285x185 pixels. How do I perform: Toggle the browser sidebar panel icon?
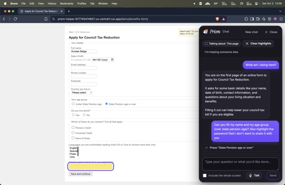pyautogui.click(x=252, y=19)
